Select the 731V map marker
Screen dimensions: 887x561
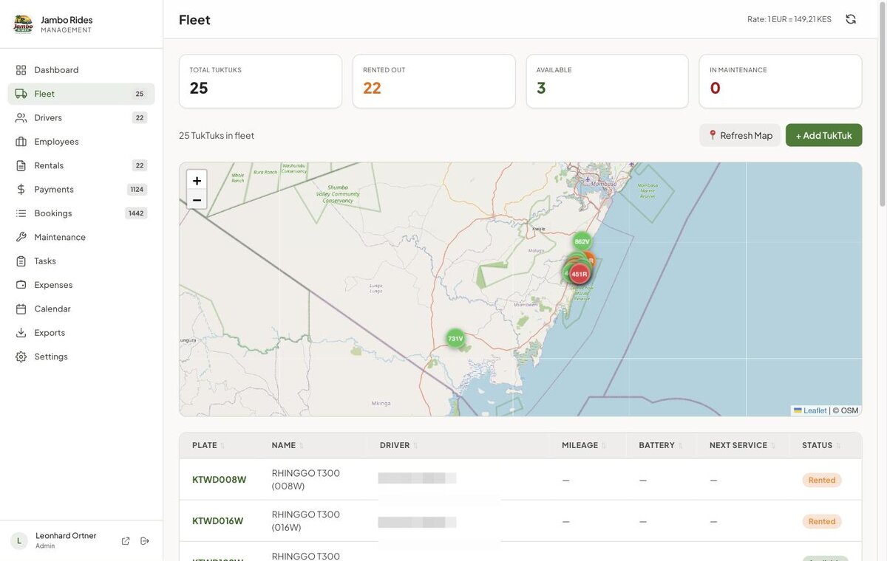click(x=455, y=339)
